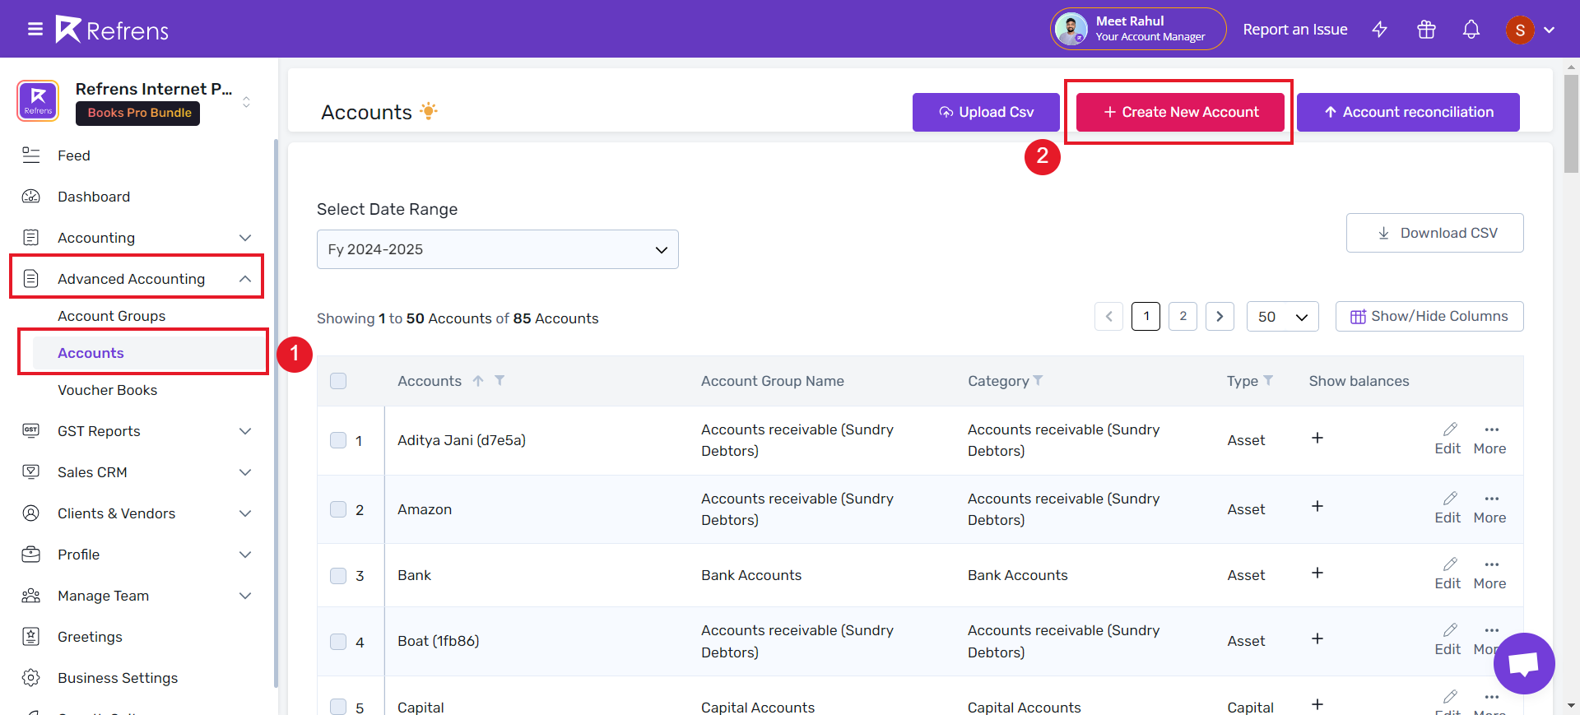Screen dimensions: 1580x715
Task: Open Greetings in the sidebar
Action: [x=90, y=637]
